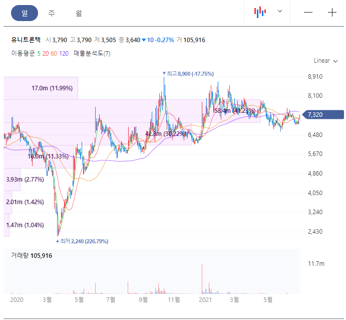Open the Linear scale dropdown
The height and width of the screenshot is (320, 346).
point(325,61)
